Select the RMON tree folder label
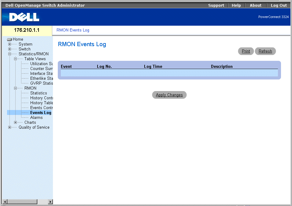Screen dimensions: 292x206 pyautogui.click(x=30, y=88)
